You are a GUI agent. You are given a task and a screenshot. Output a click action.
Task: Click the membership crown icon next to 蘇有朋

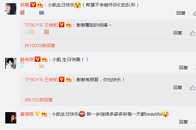pos(44,59)
